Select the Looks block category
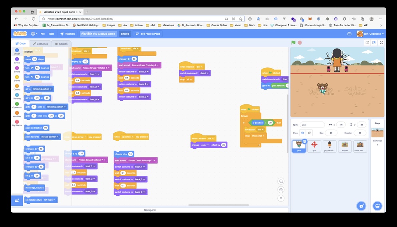The image size is (397, 227). pyautogui.click(x=17, y=61)
